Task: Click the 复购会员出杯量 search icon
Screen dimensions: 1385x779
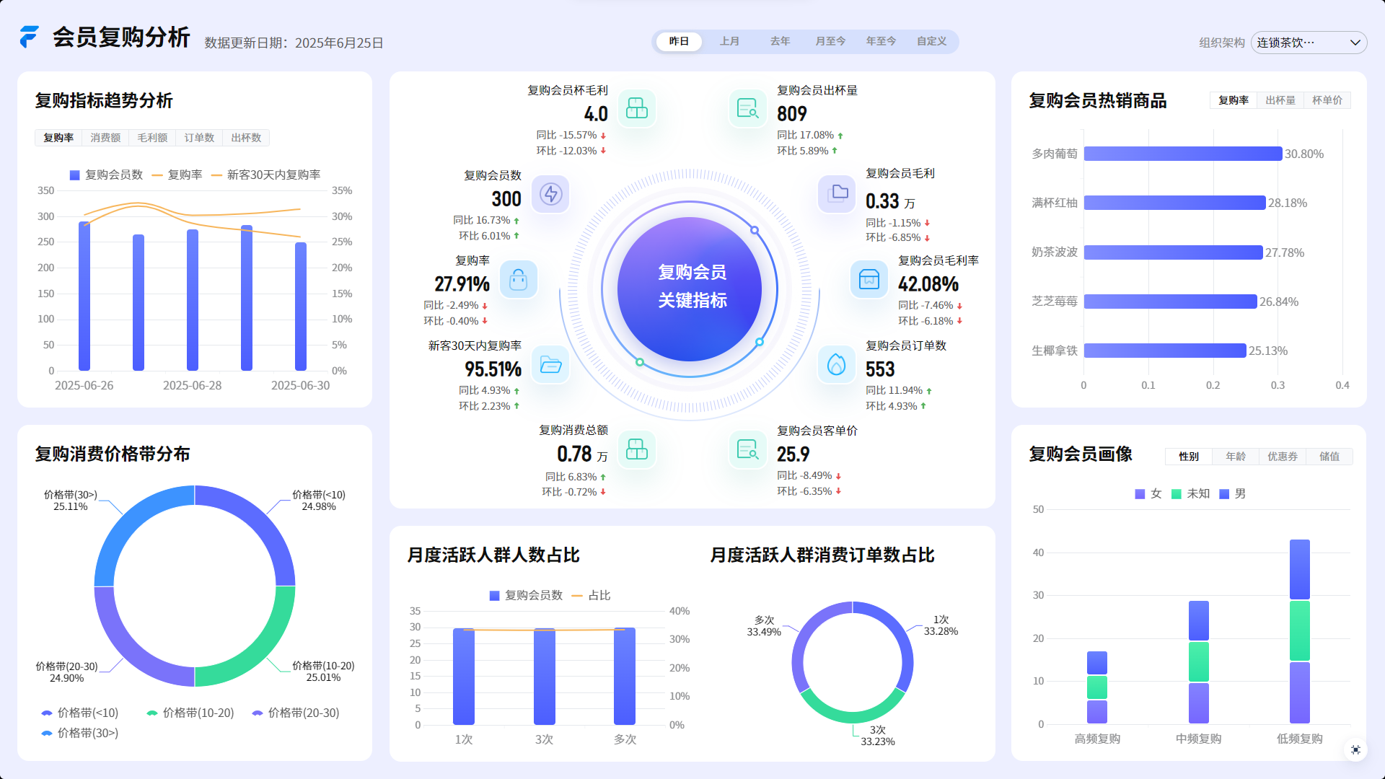Action: [747, 108]
